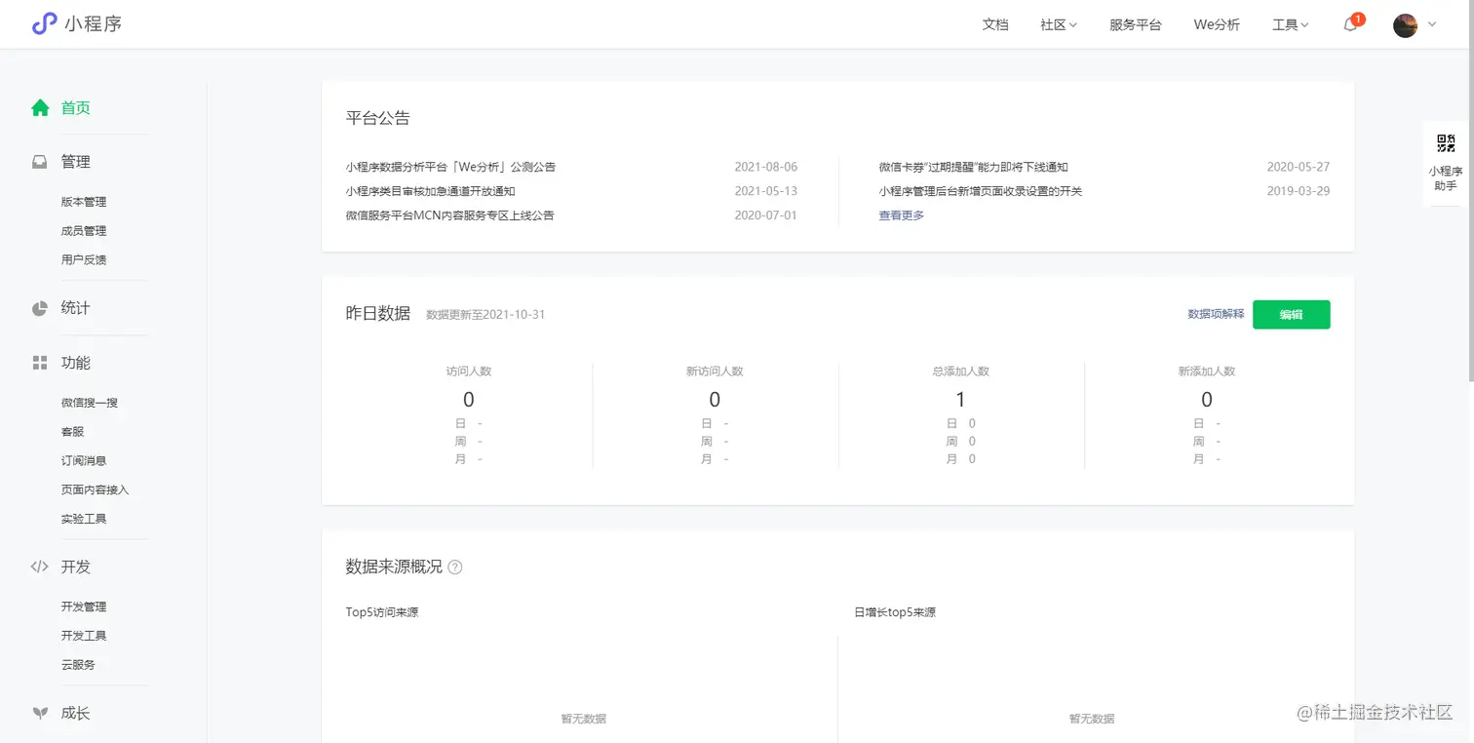Click the 首页 home icon
The width and height of the screenshot is (1474, 743).
[x=40, y=108]
